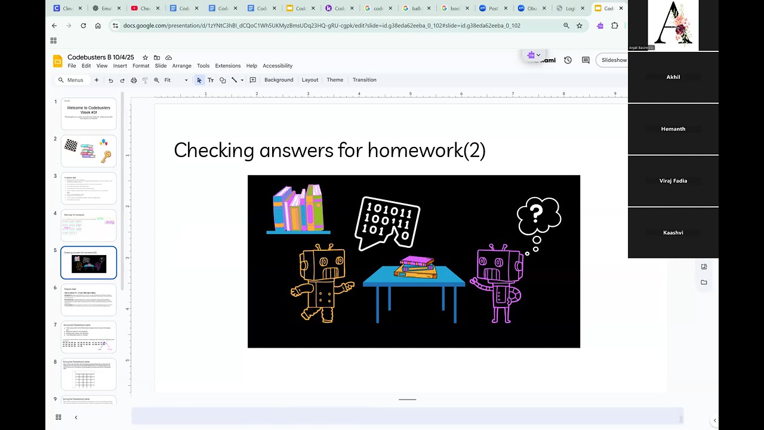Select slide 7 Checkerboard cipher thumbnail
Image resolution: width=764 pixels, height=430 pixels.
pos(88,337)
